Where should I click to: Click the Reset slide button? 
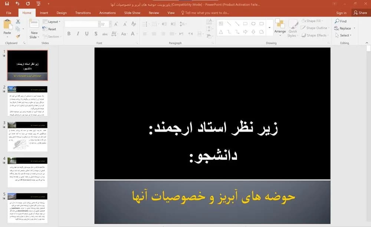(49, 29)
